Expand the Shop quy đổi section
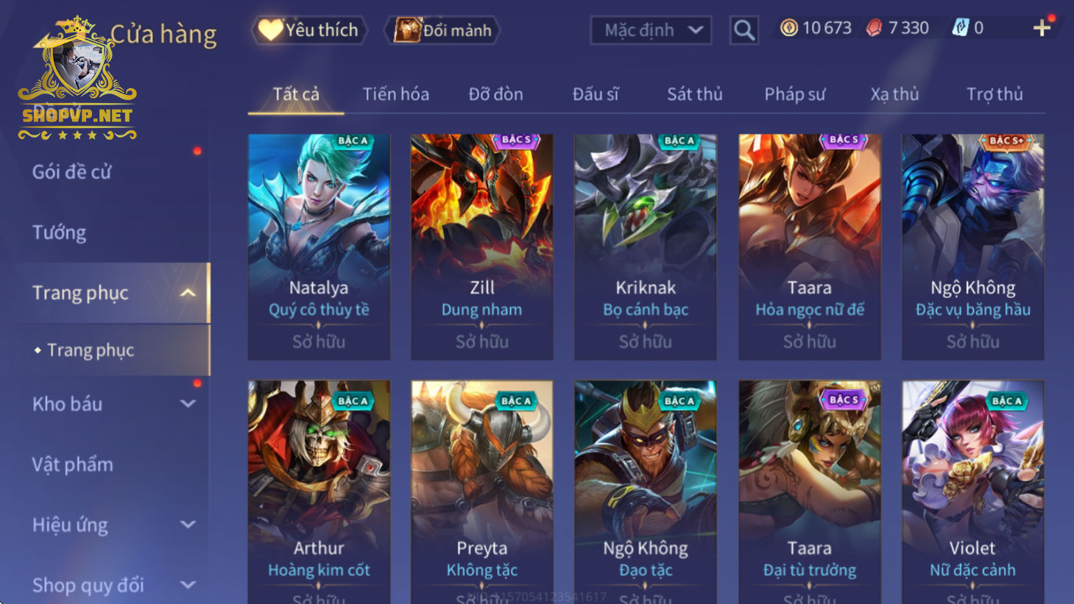The height and width of the screenshot is (604, 1074). tap(188, 585)
